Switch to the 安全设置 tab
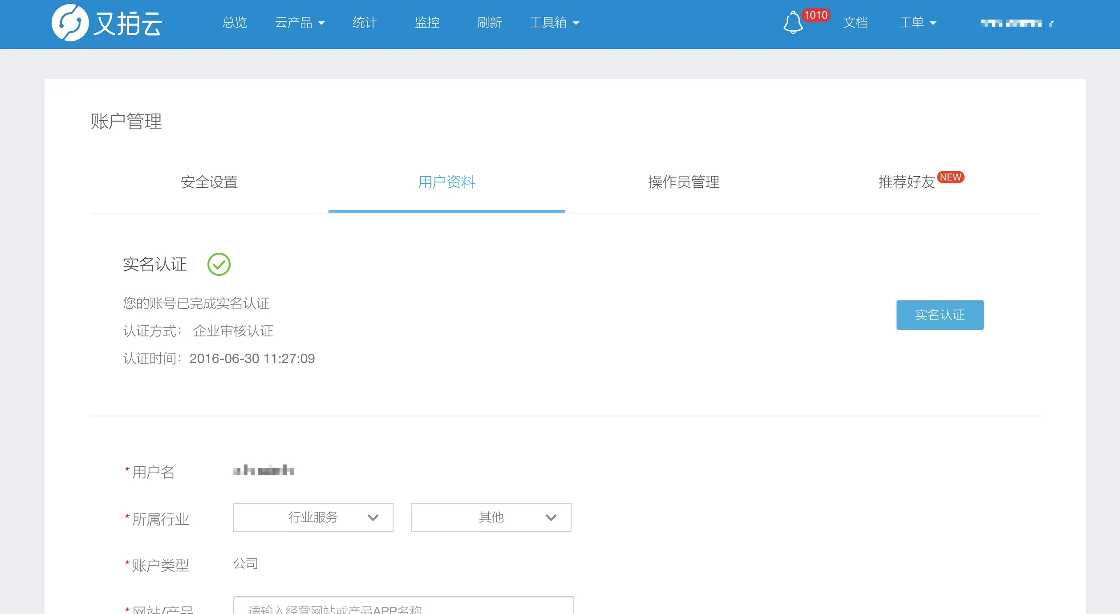The height and width of the screenshot is (614, 1120). pyautogui.click(x=209, y=182)
